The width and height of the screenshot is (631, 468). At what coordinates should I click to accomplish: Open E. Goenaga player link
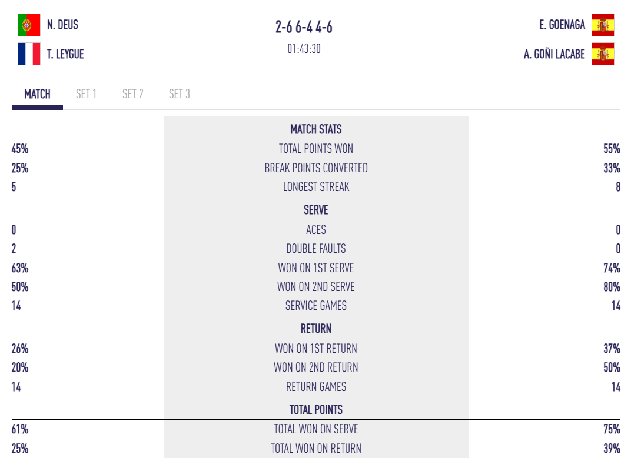[x=562, y=25]
